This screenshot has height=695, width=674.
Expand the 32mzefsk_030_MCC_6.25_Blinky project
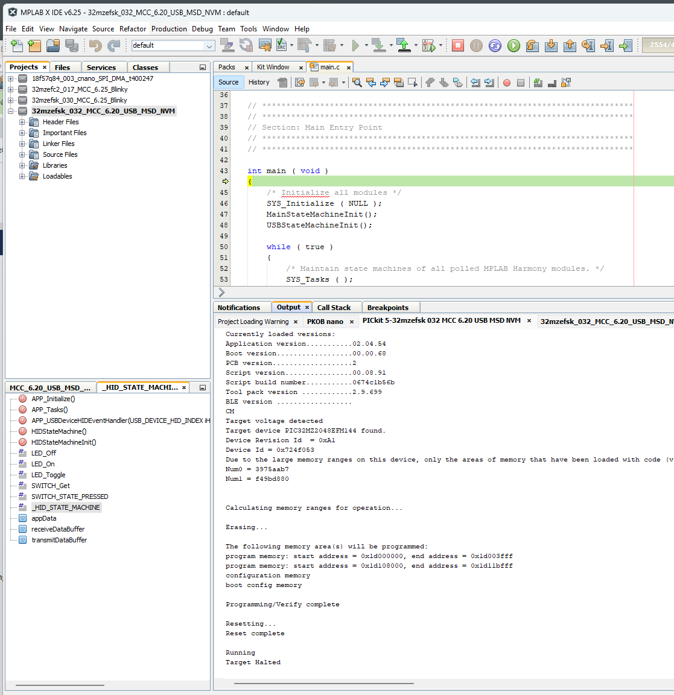pyautogui.click(x=10, y=100)
